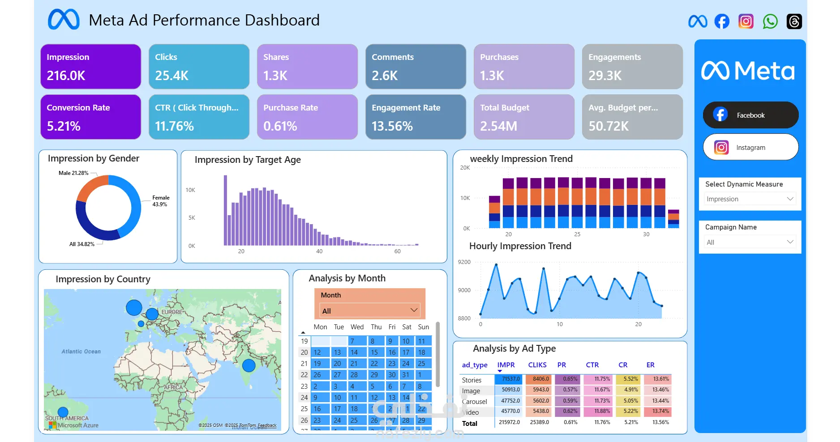Click the Engagement Rate 13.56% card
The width and height of the screenshot is (840, 442).
tap(416, 117)
